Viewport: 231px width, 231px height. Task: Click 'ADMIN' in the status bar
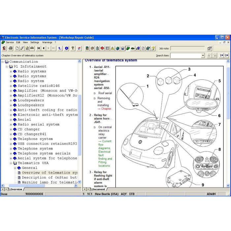tap(211, 194)
